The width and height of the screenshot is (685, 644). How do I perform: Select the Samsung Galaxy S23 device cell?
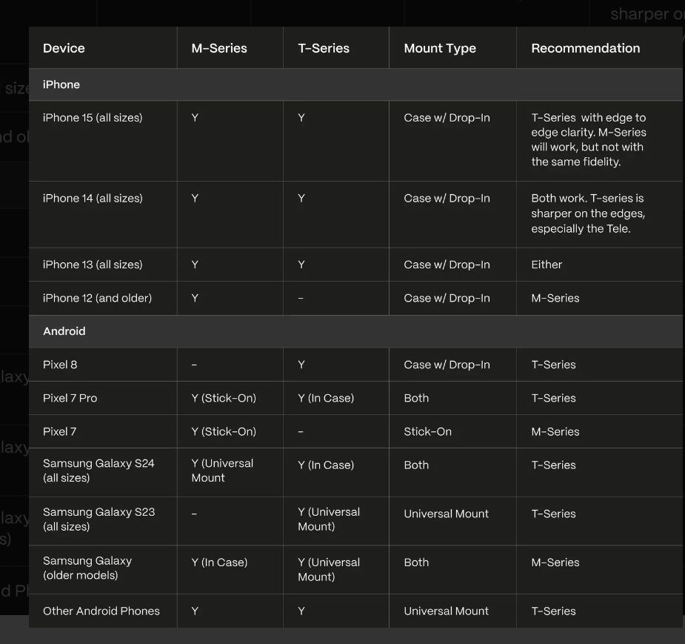[x=98, y=519]
